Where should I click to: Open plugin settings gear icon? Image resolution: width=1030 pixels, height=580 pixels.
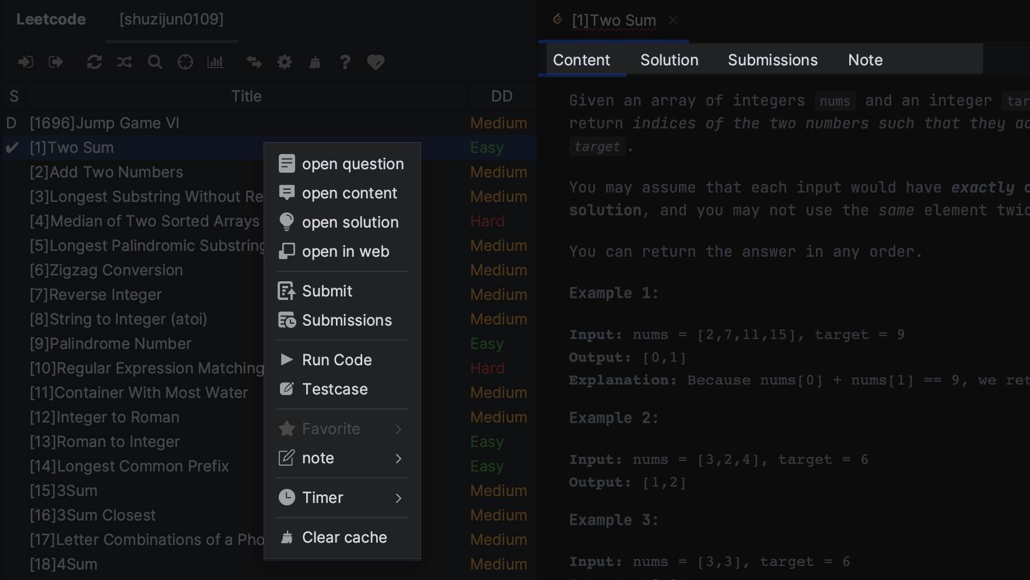(x=285, y=62)
